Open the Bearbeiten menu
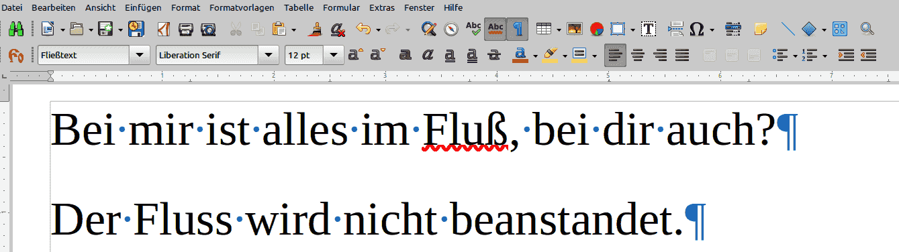This screenshot has height=252, width=899. [54, 7]
